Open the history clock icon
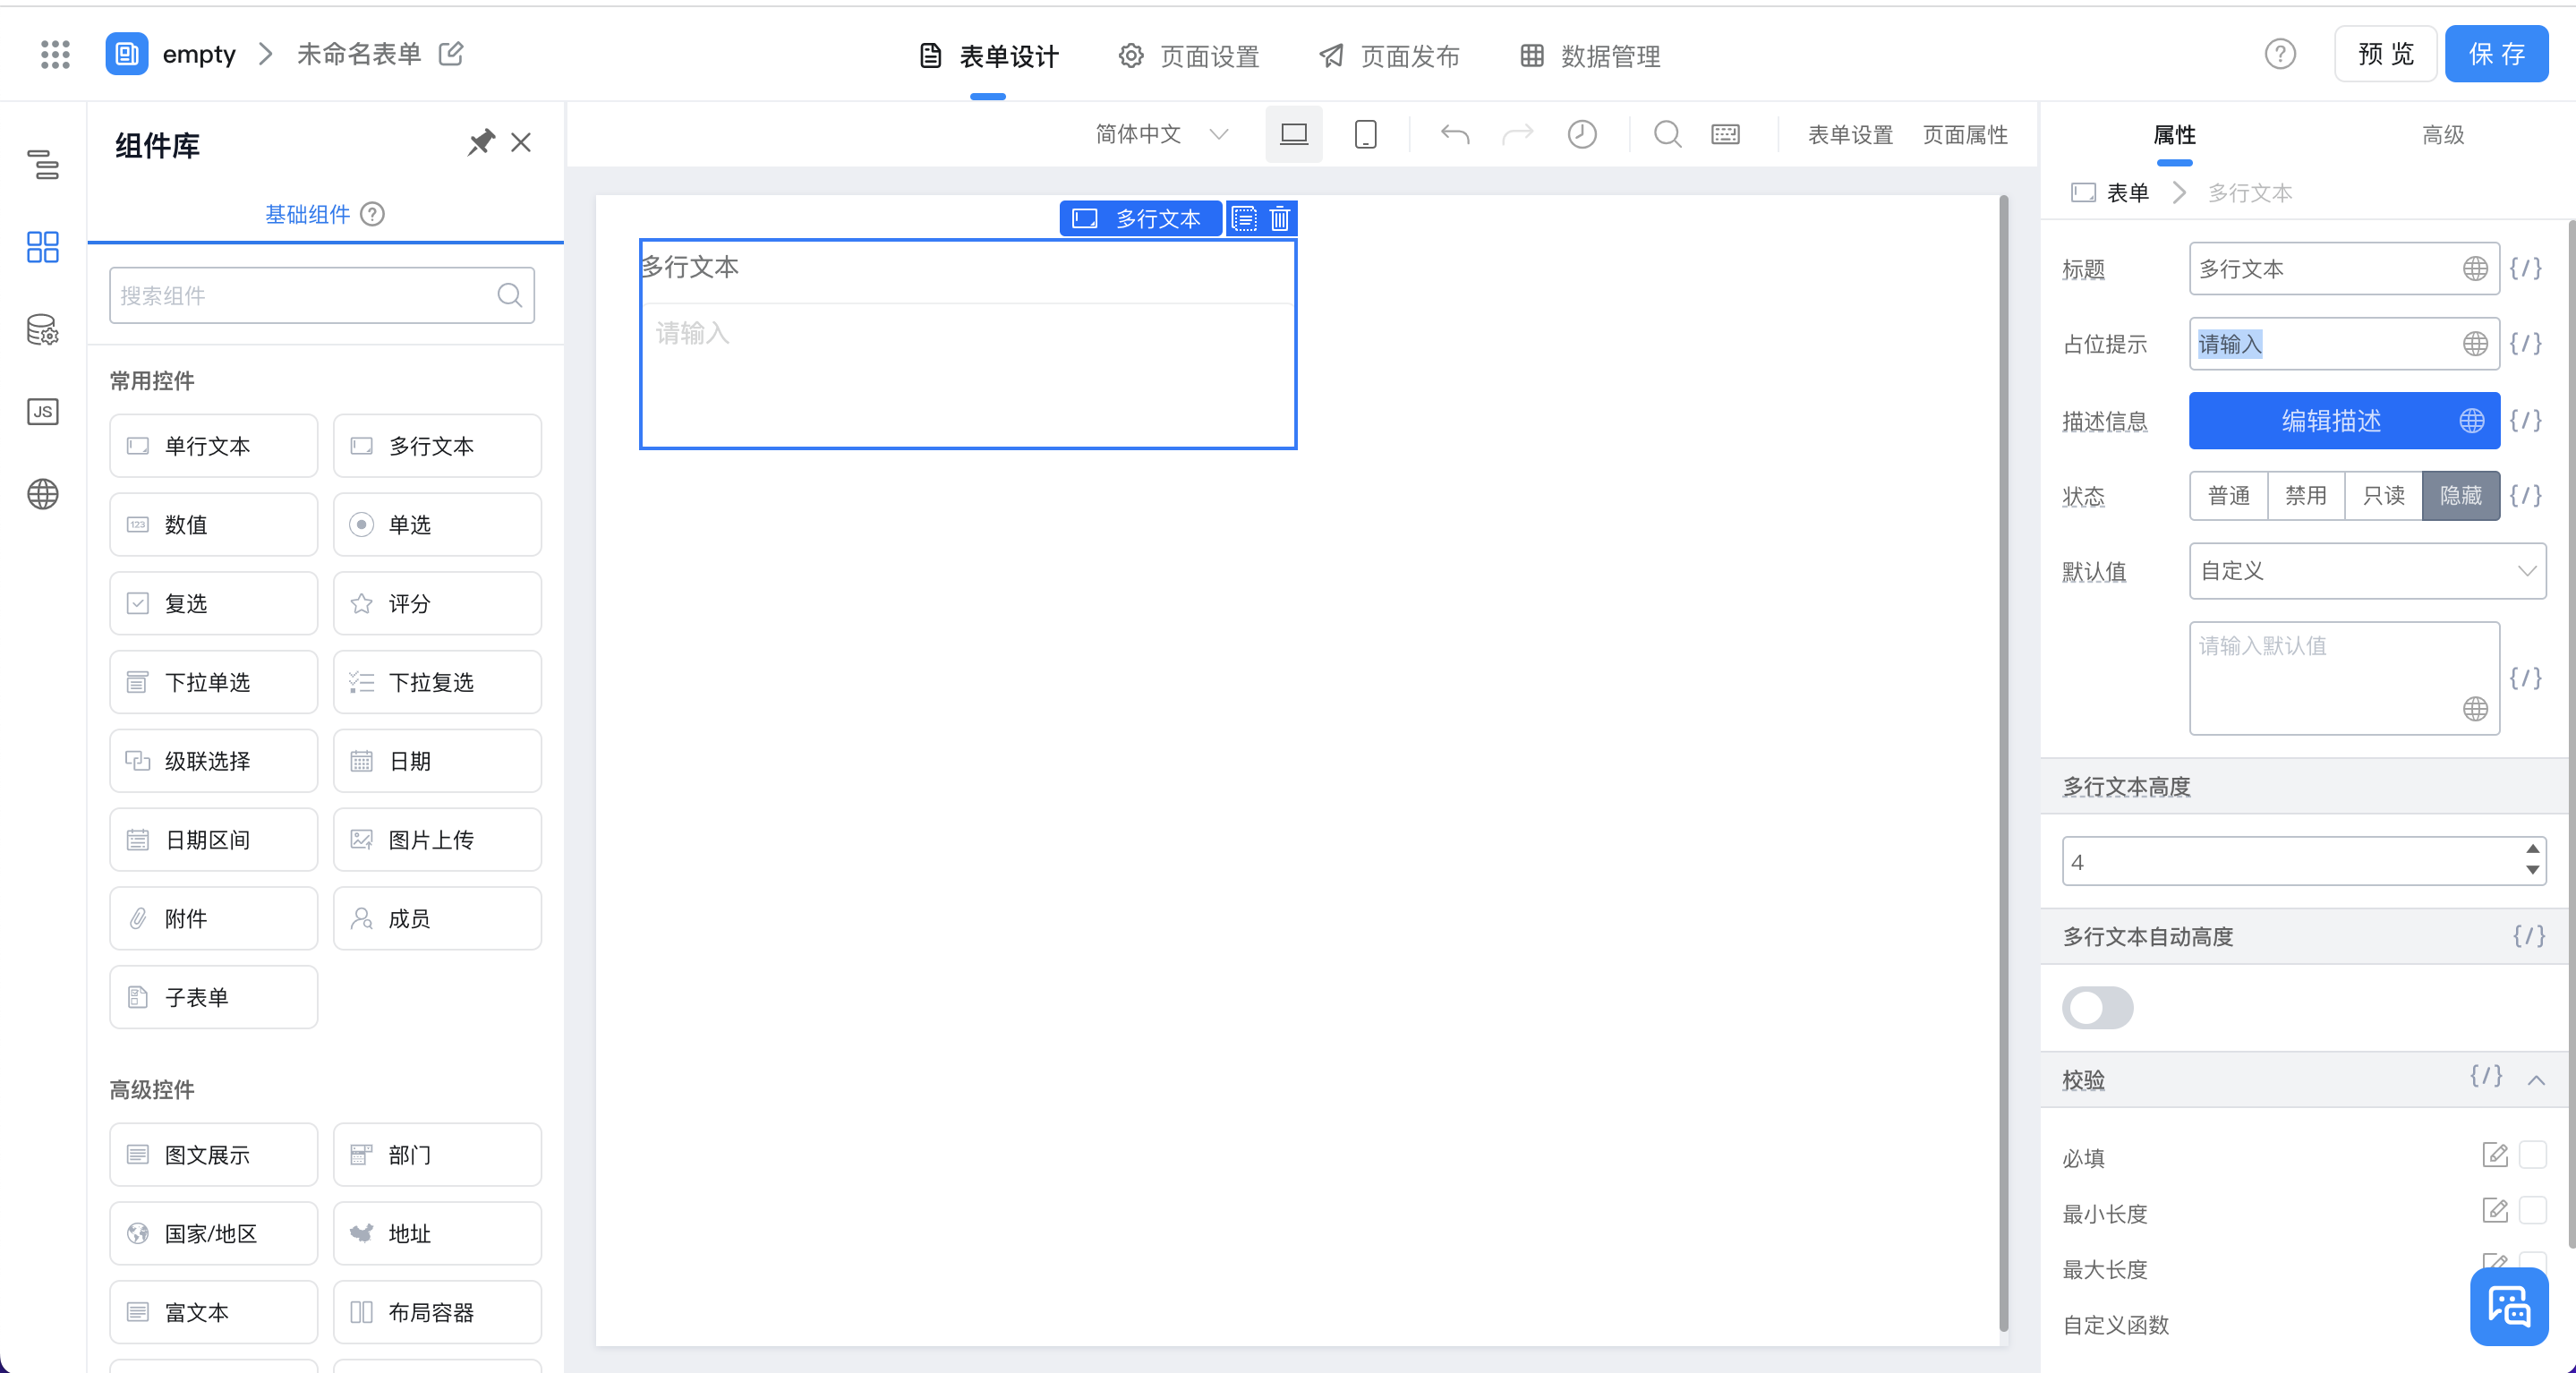The height and width of the screenshot is (1373, 2576). coord(1582,134)
